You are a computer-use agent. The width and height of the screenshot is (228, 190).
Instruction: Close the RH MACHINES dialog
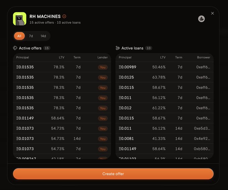point(213,13)
